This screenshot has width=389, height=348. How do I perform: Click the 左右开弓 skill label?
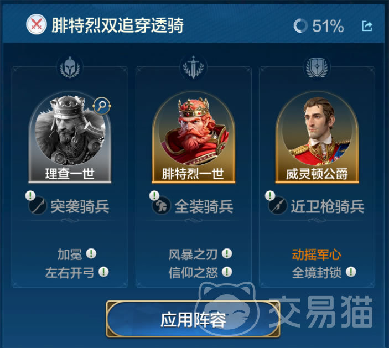click(70, 272)
